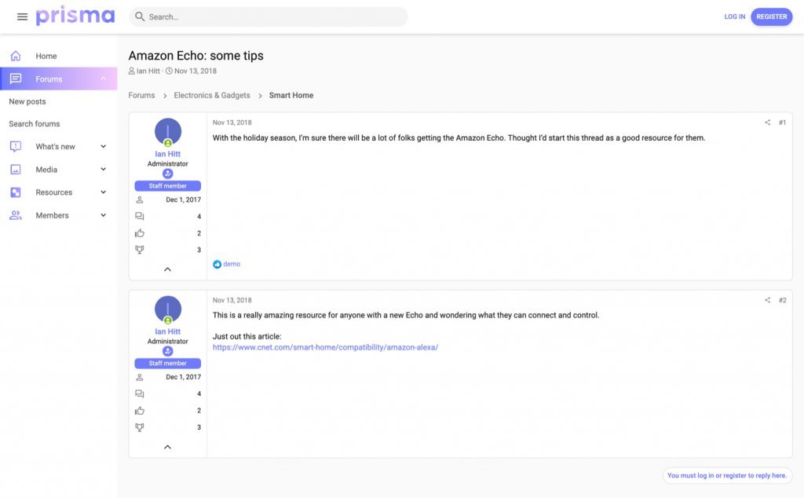This screenshot has height=498, width=804.
Task: Open the cnet.com amazon-alexa article link
Action: 326,347
